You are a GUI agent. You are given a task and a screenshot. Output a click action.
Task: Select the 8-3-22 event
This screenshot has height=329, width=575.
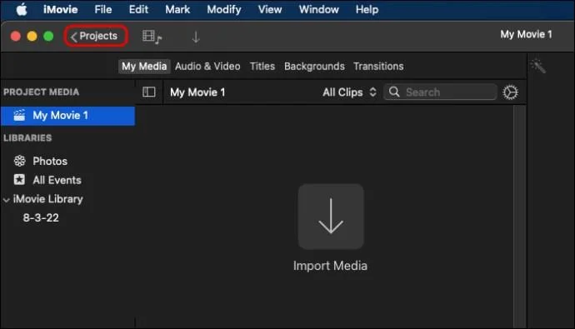41,218
